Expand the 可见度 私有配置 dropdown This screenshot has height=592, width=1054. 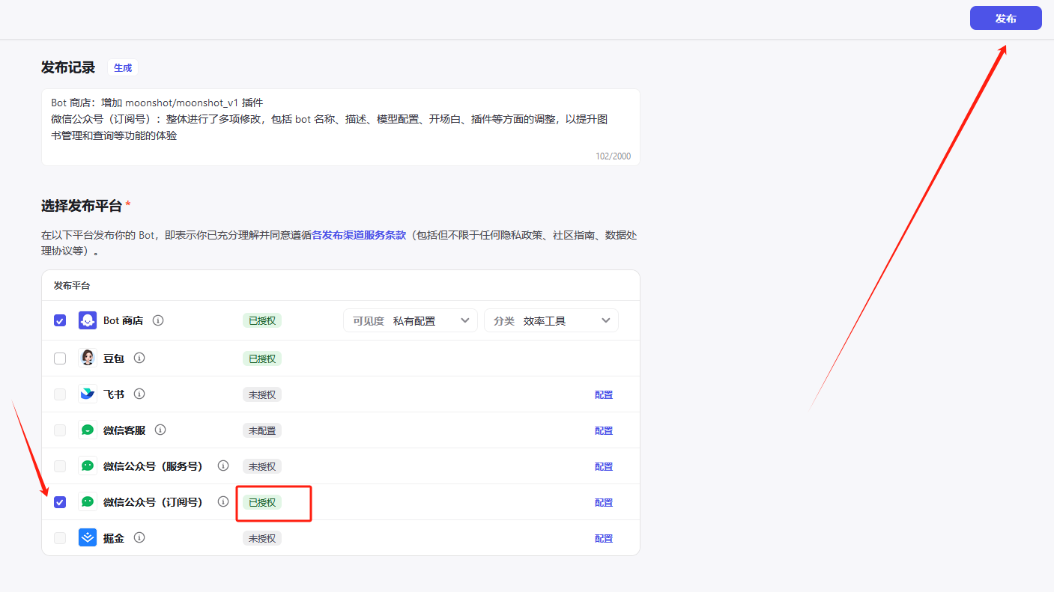[410, 320]
